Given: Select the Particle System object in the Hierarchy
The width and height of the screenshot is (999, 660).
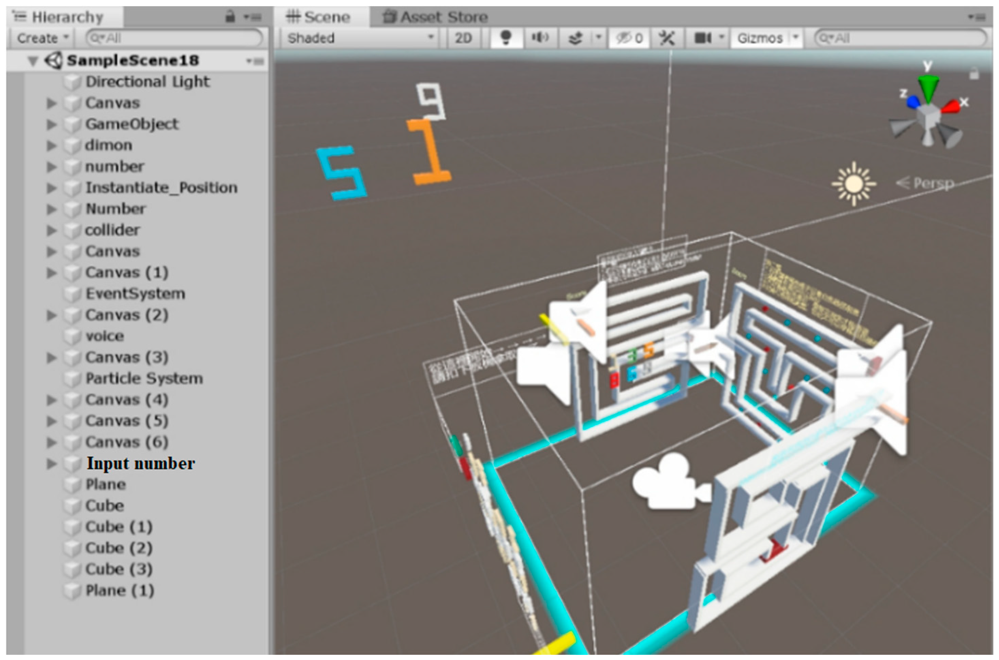Looking at the screenshot, I should coord(144,378).
